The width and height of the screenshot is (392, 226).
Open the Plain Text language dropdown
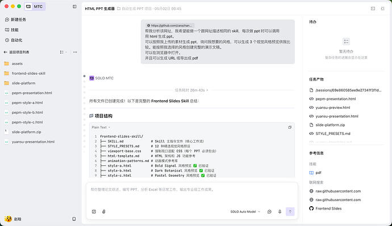tap(101, 127)
